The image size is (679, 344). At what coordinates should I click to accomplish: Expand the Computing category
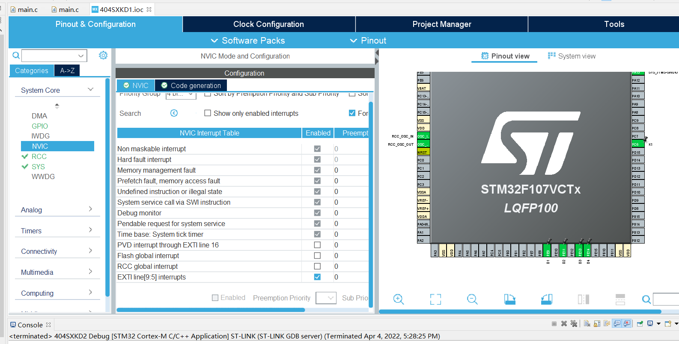coord(90,292)
